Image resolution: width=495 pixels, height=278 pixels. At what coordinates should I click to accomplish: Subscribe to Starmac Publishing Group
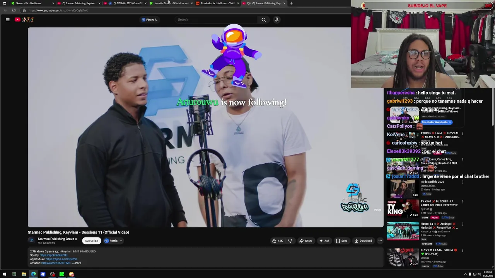[92, 241]
